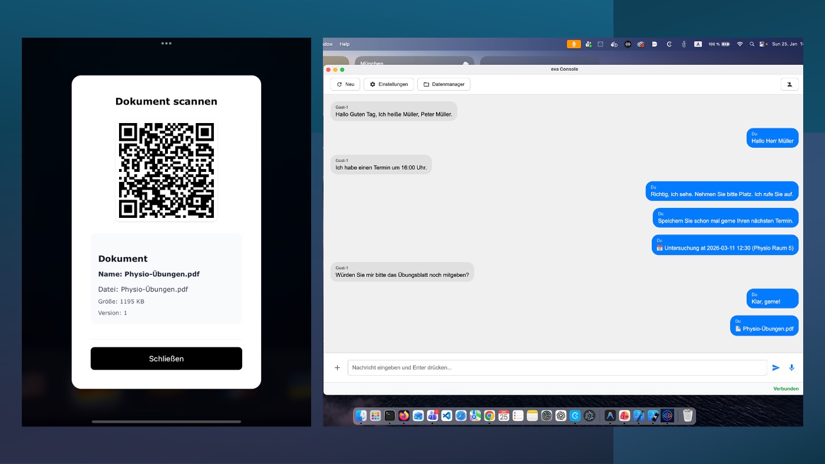Click the send message arrow icon
Image resolution: width=825 pixels, height=464 pixels.
775,367
